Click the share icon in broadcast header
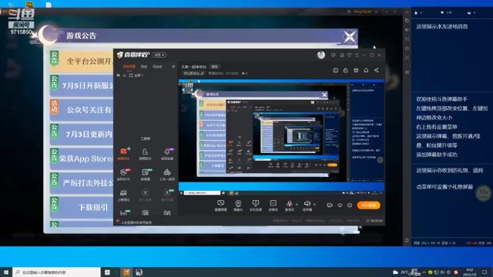Image resolution: width=493 pixels, height=277 pixels. pos(377,70)
